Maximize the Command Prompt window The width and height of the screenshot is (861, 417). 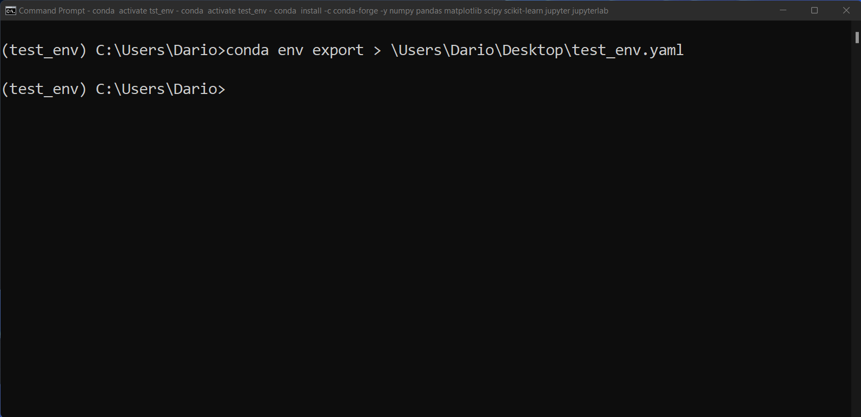tap(814, 10)
